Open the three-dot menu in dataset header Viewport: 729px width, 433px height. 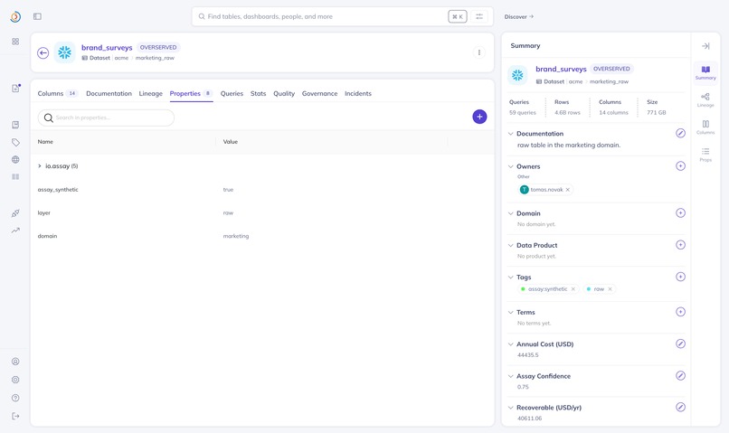478,52
